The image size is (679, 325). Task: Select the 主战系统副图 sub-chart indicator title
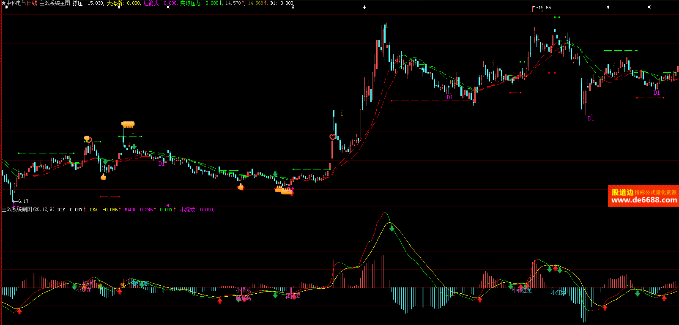click(x=17, y=210)
